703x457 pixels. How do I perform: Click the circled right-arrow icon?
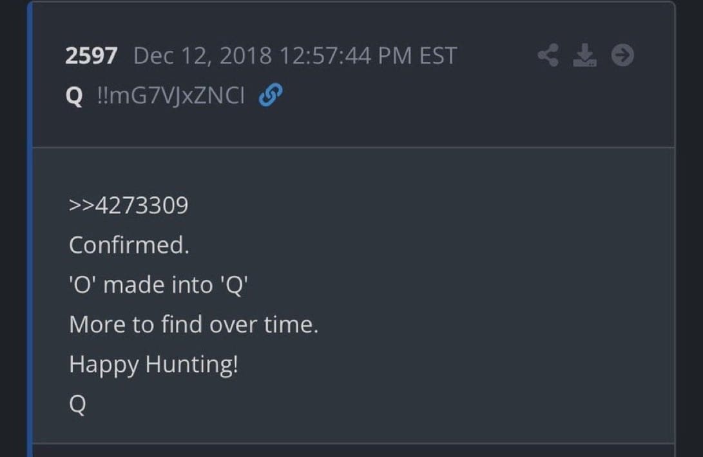point(622,56)
